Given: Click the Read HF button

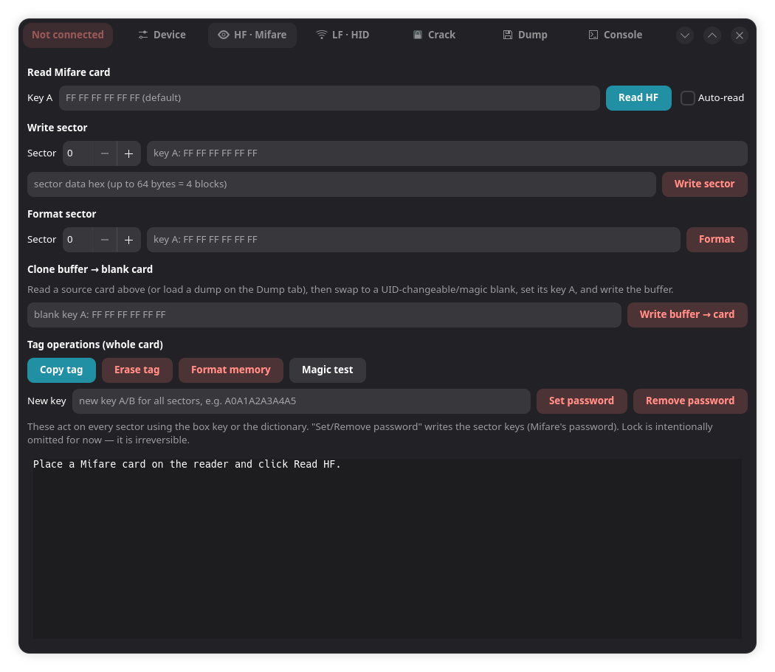Looking at the screenshot, I should (x=638, y=98).
